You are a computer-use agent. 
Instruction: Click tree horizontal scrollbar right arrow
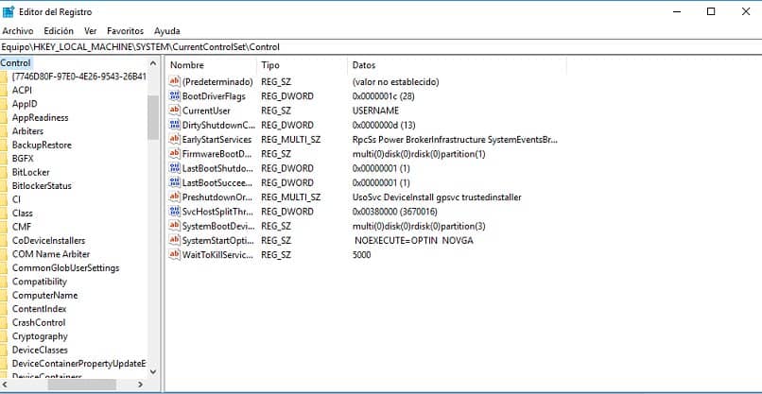tap(141, 385)
